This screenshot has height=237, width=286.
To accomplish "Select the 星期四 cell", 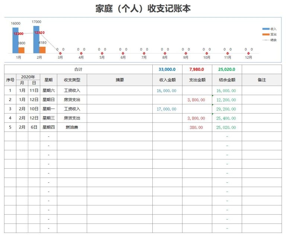I will pos(48,127).
